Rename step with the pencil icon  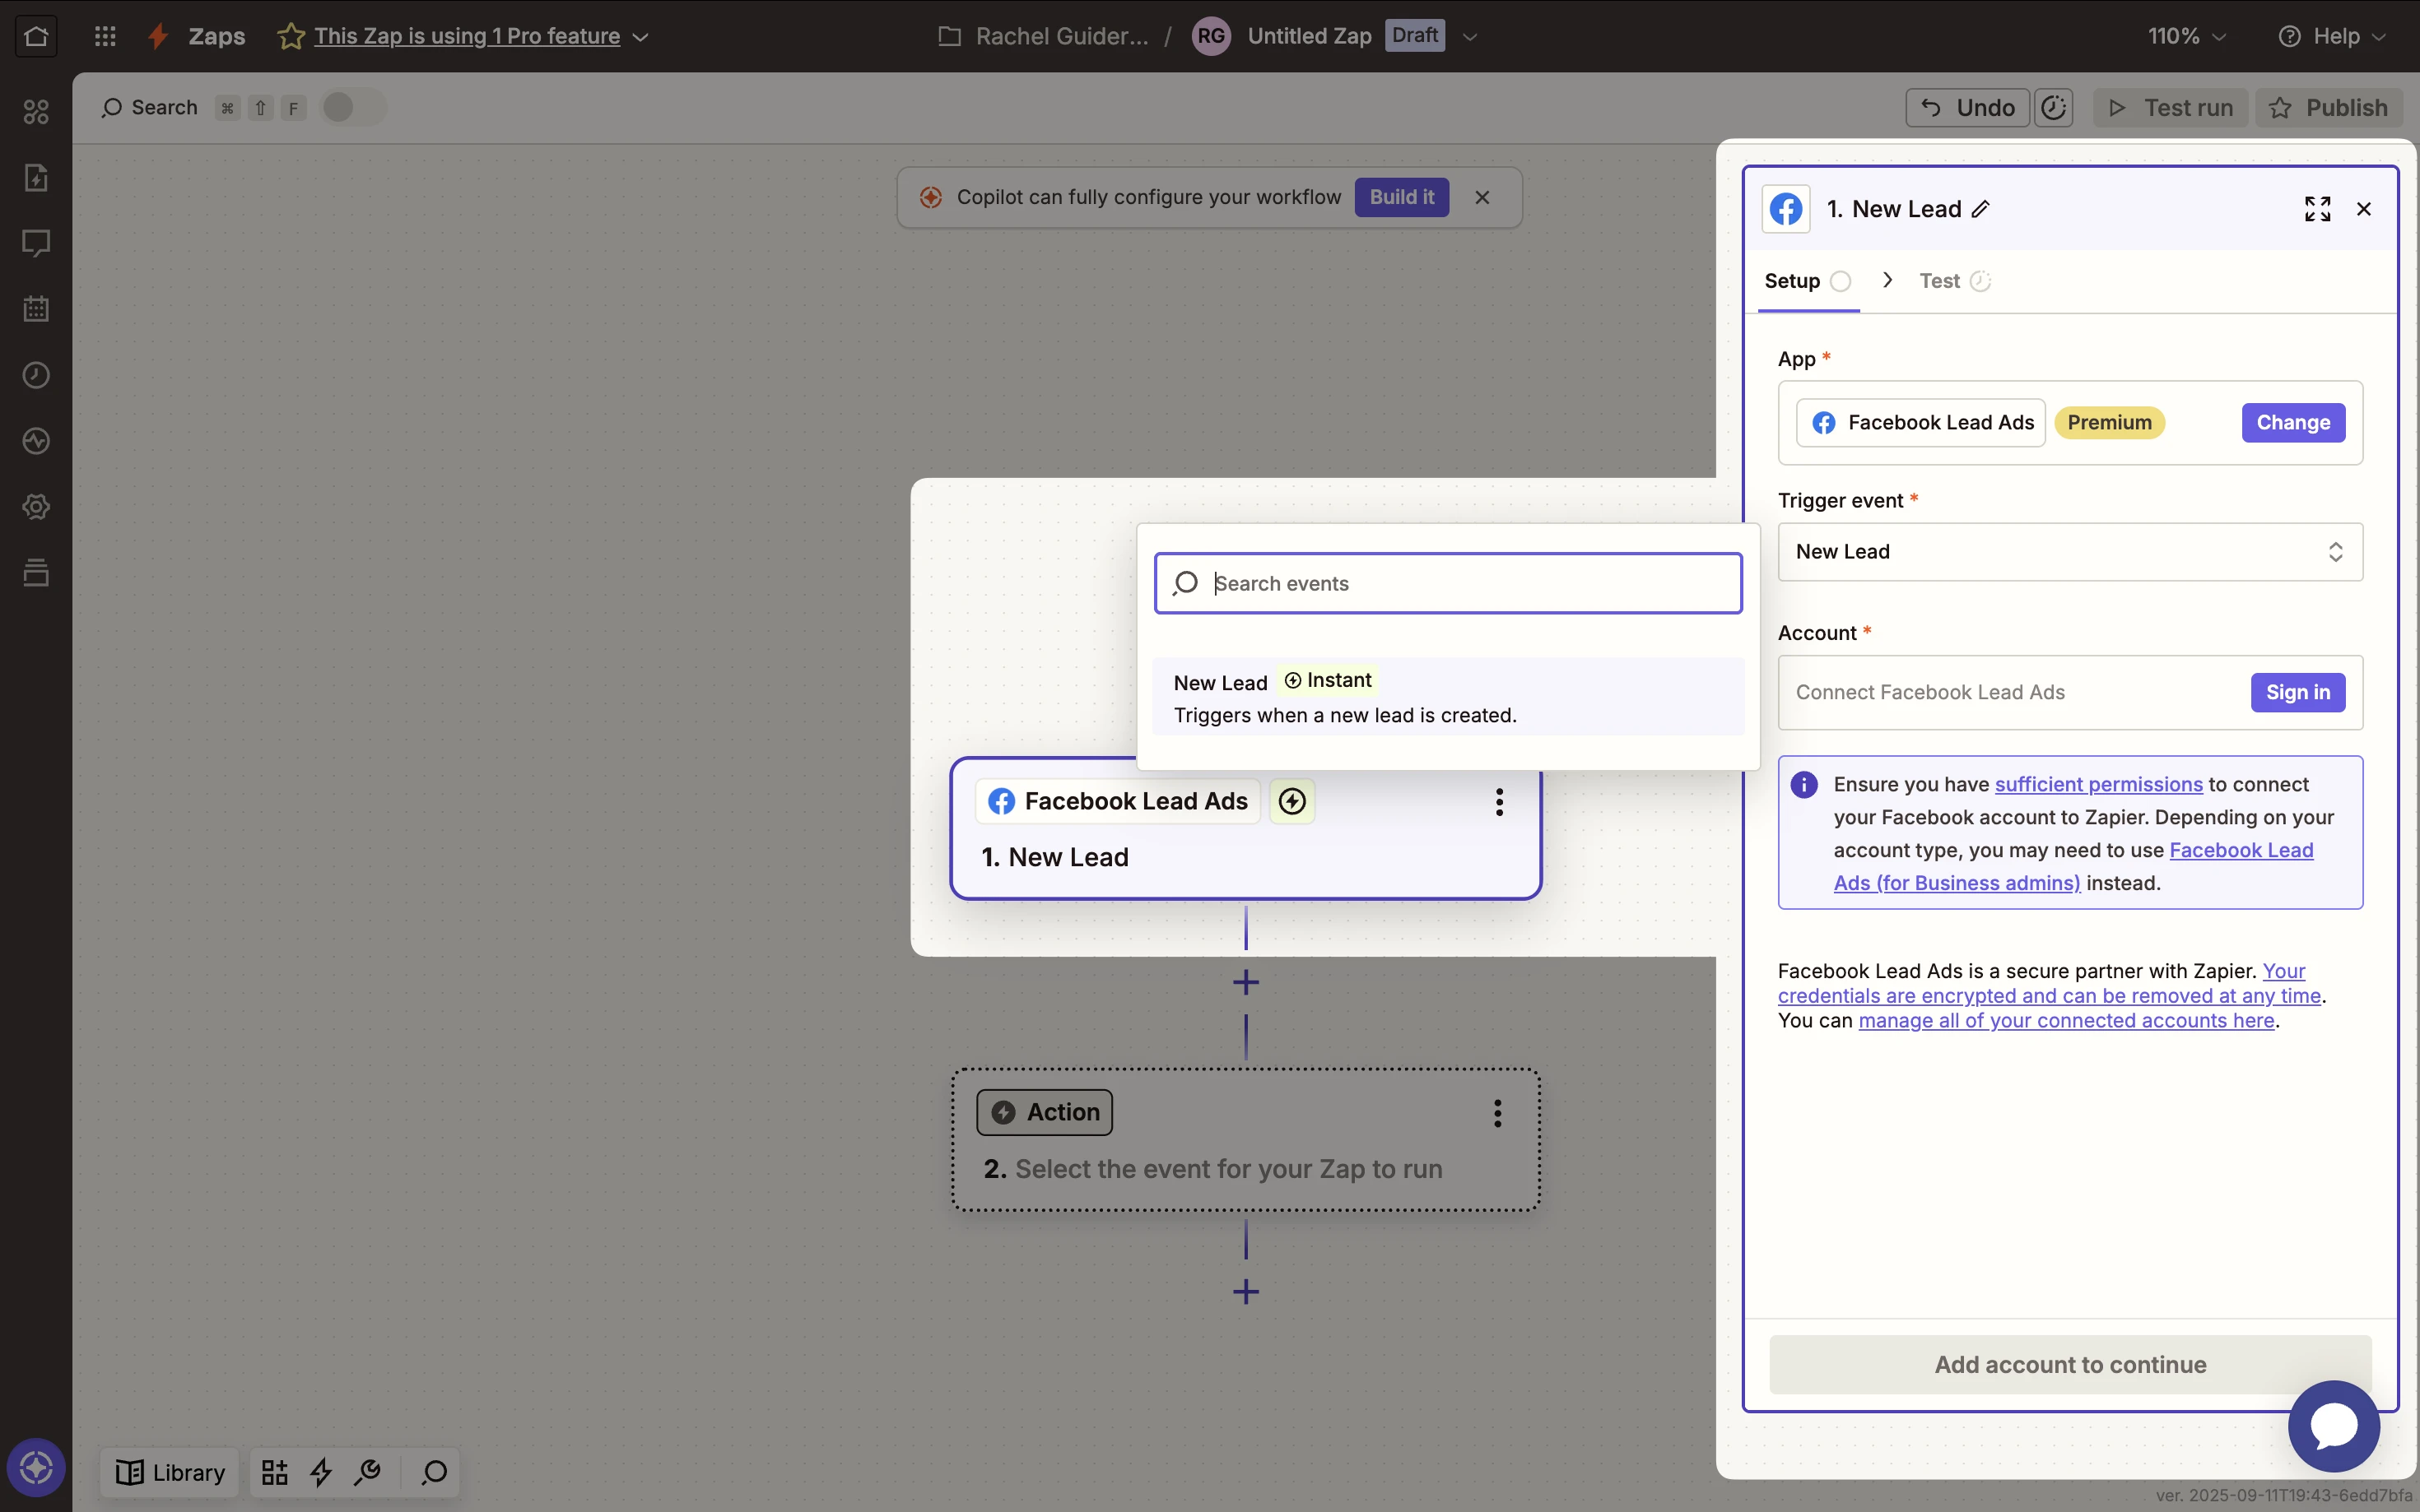[x=1980, y=209]
